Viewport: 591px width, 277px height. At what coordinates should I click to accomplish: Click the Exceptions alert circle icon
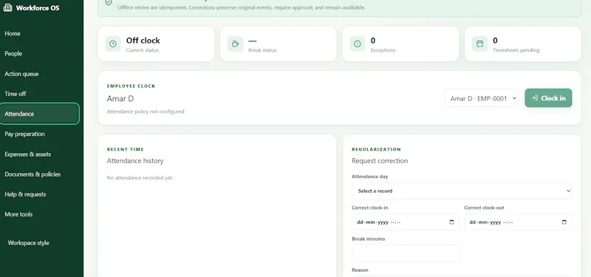pos(358,44)
